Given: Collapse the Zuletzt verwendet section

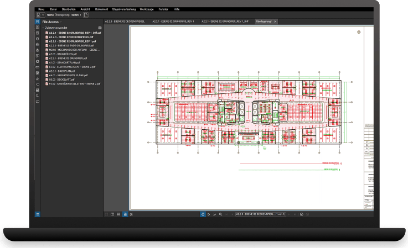Looking at the screenshot, I should [x=43, y=28].
